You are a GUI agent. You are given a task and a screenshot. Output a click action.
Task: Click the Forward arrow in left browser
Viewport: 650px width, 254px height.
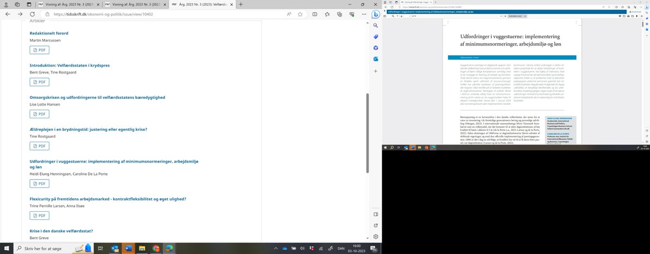(x=21, y=14)
